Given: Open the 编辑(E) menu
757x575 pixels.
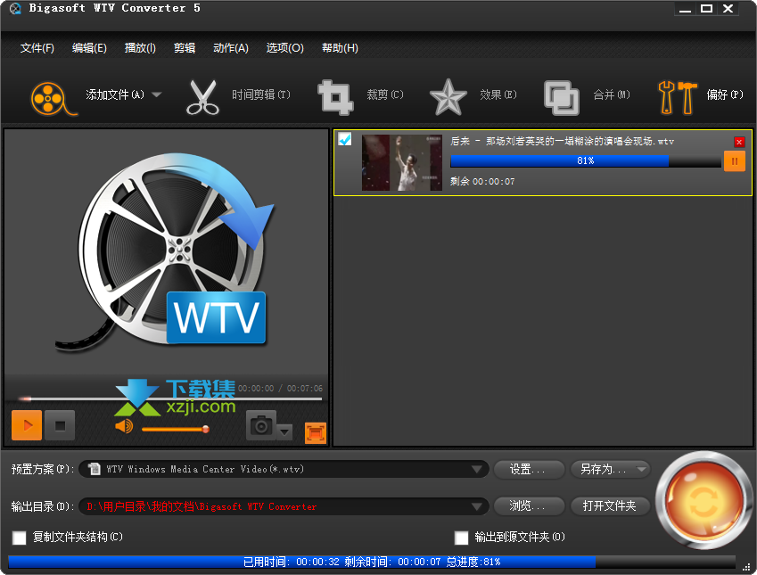Looking at the screenshot, I should tap(89, 48).
